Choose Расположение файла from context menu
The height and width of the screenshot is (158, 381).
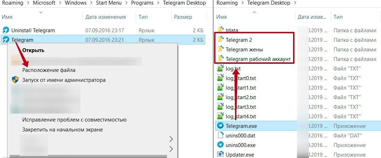tap(49, 70)
